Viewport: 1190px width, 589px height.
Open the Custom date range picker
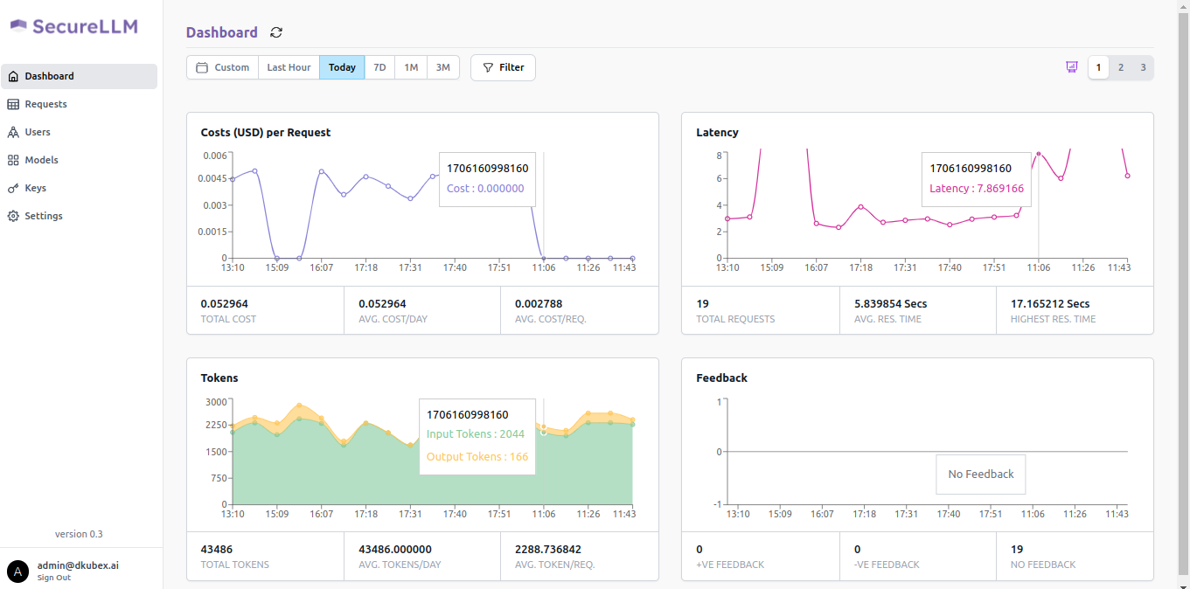tap(223, 67)
